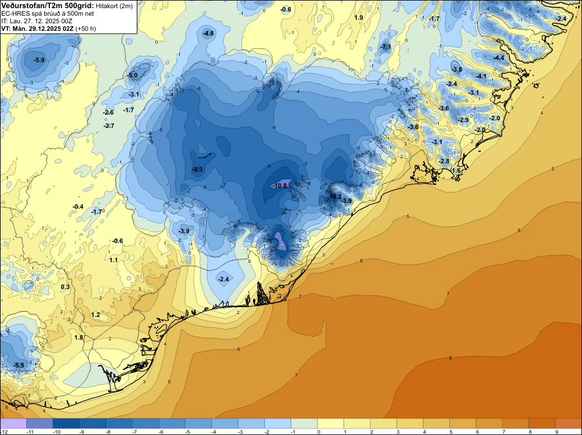Click the 'VT: Mán. 29.12.2025 02Z (+50 h)' line
Screen dimensions: 582x435
point(48,28)
